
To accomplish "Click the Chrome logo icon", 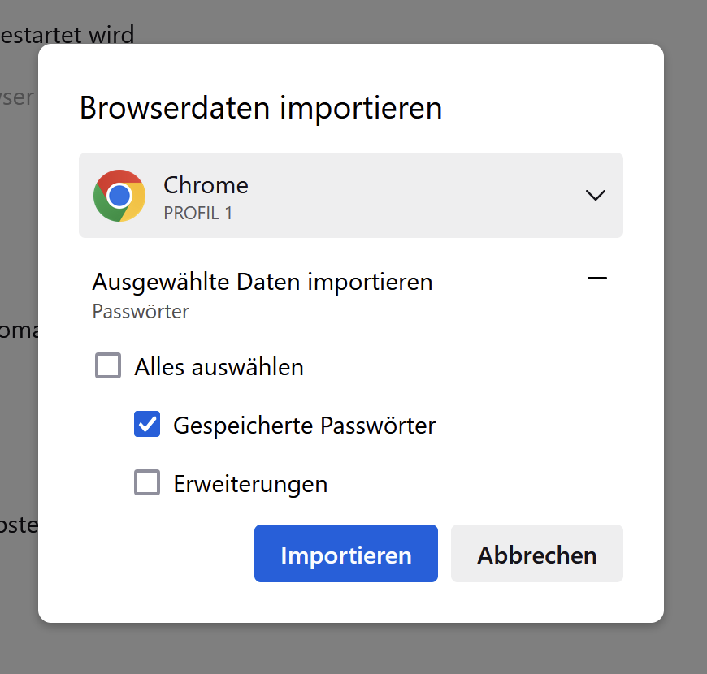I will [x=119, y=196].
